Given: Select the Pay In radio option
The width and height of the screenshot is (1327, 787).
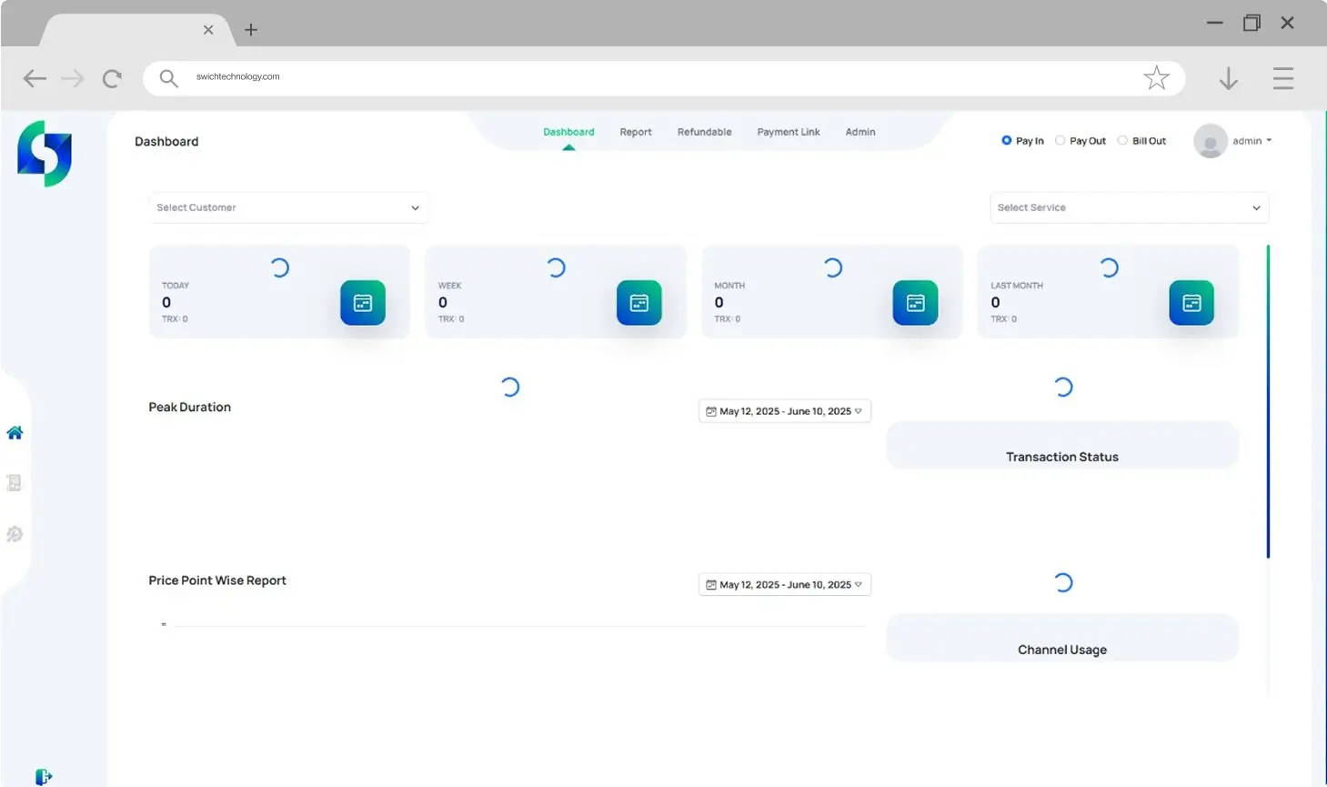Looking at the screenshot, I should click(x=1007, y=141).
